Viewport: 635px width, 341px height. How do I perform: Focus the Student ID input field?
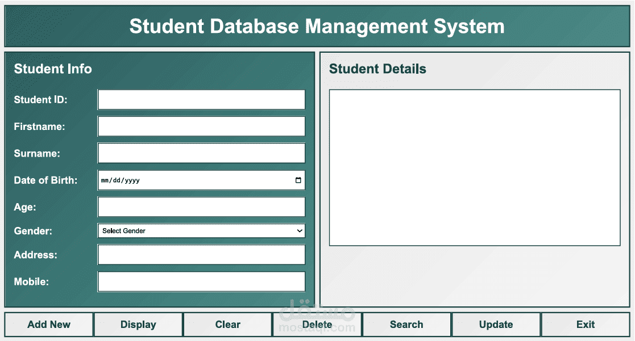[x=201, y=100]
